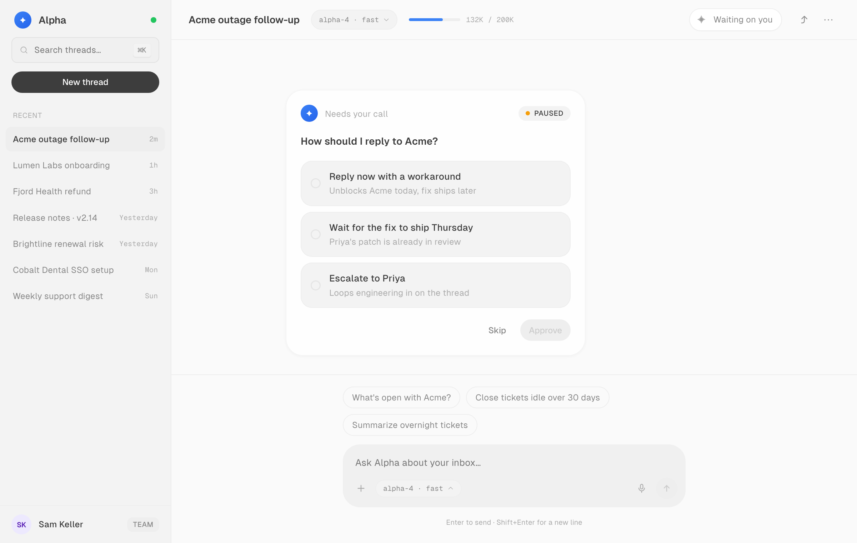Image resolution: width=857 pixels, height=543 pixels.
Task: Click the Alpha logo icon in sidebar
Action: tap(23, 20)
